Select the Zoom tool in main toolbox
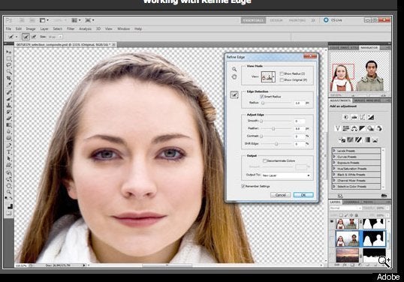This screenshot has height=282, width=404. (9, 192)
